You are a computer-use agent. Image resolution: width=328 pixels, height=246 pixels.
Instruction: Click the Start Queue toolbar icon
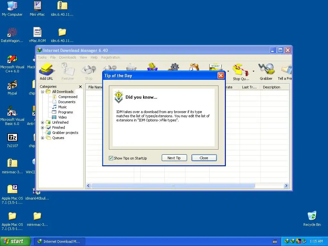tap(216, 67)
